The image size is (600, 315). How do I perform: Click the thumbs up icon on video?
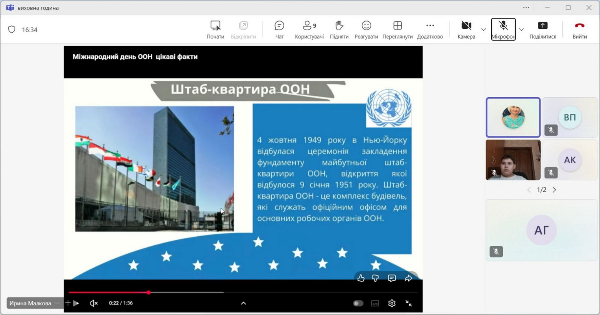point(361,278)
